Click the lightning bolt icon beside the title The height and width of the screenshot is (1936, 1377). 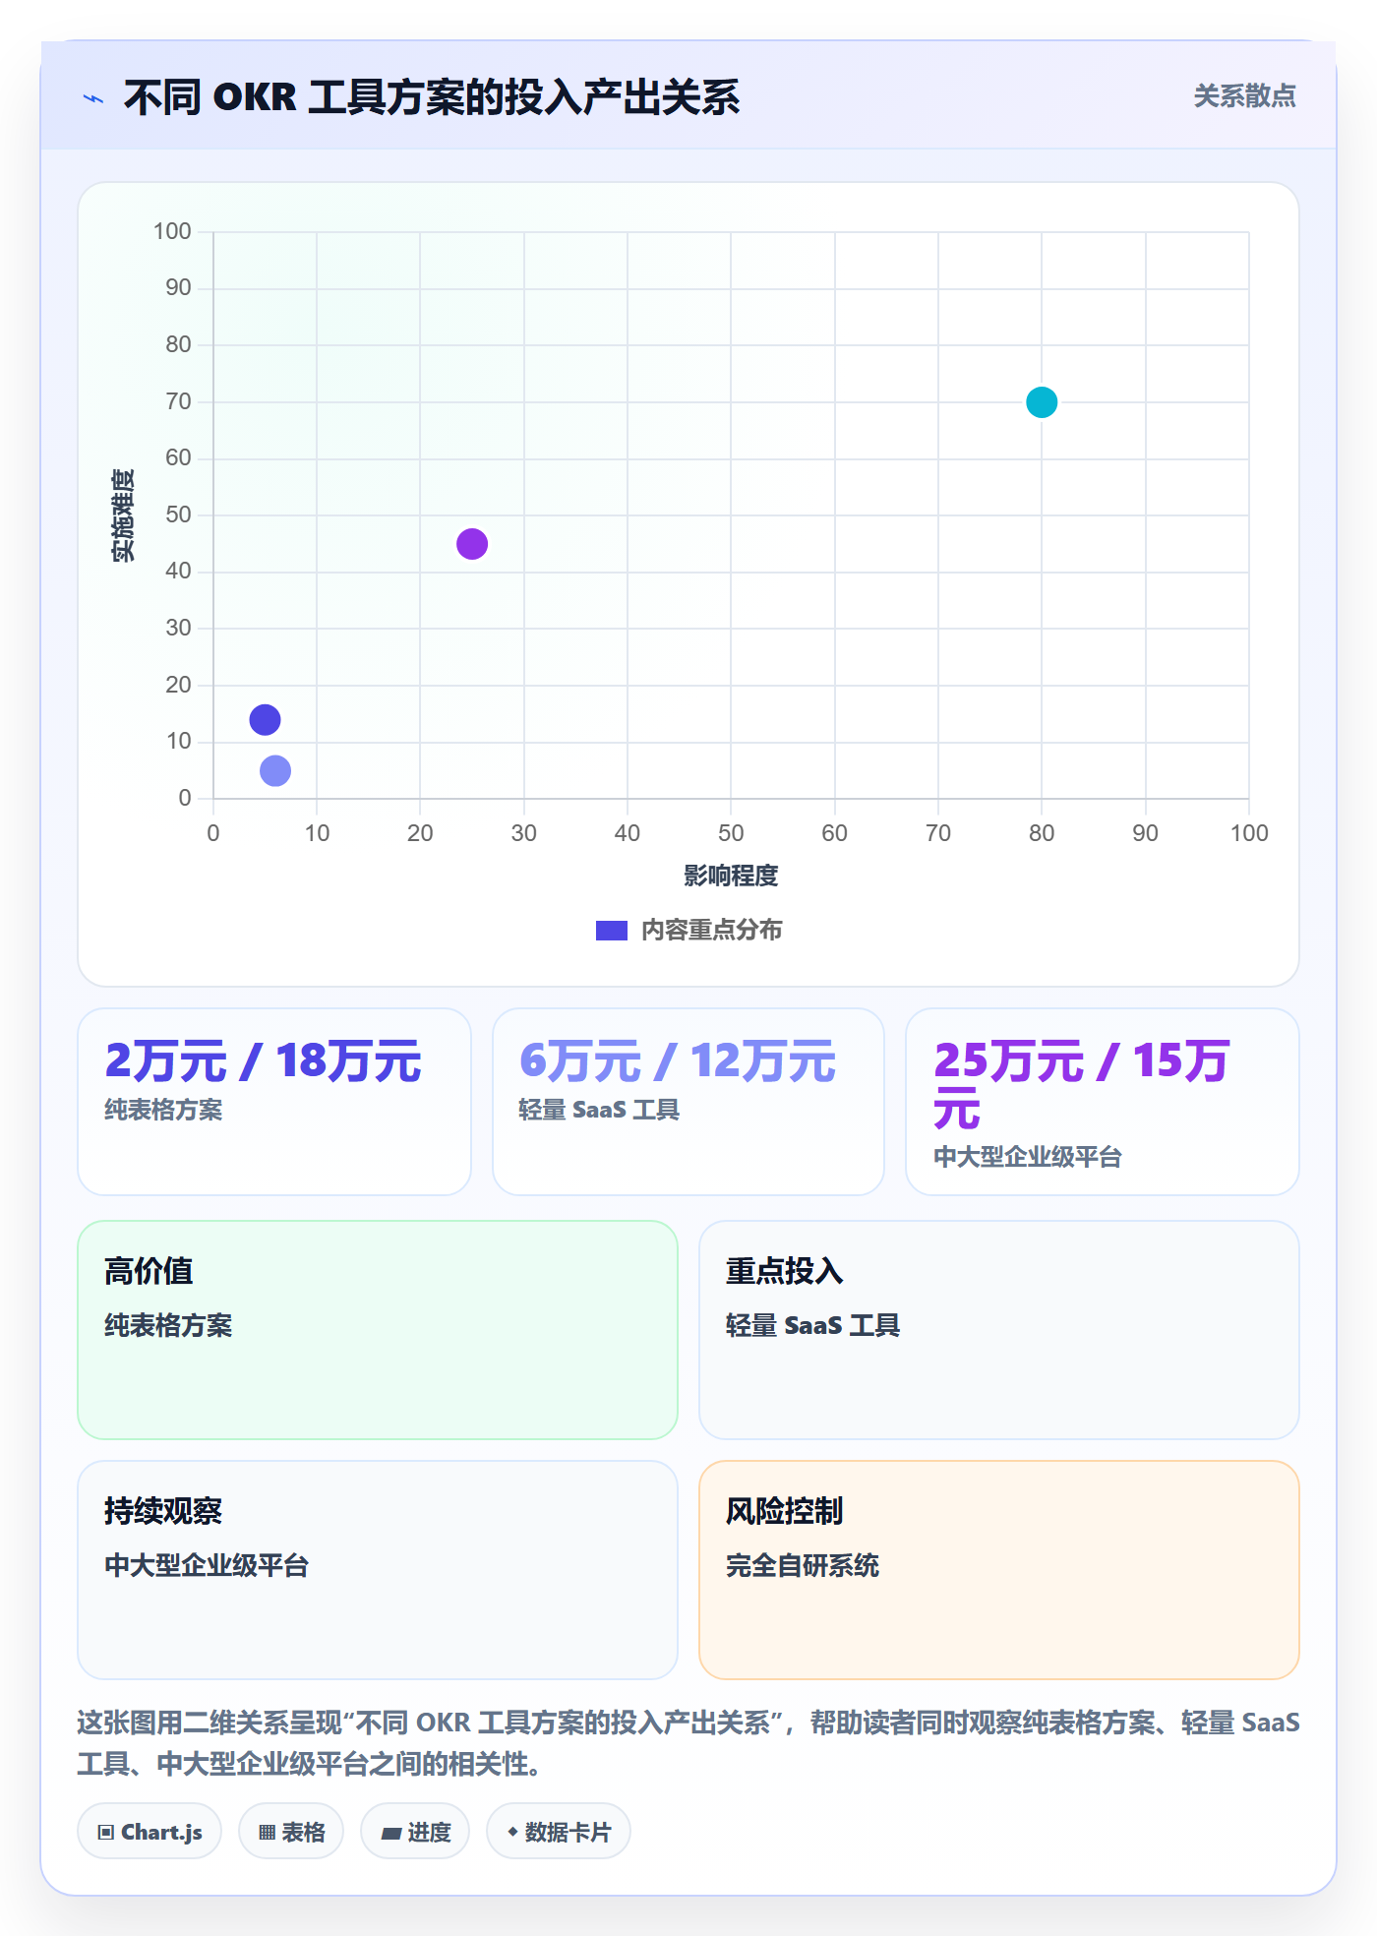tap(93, 98)
